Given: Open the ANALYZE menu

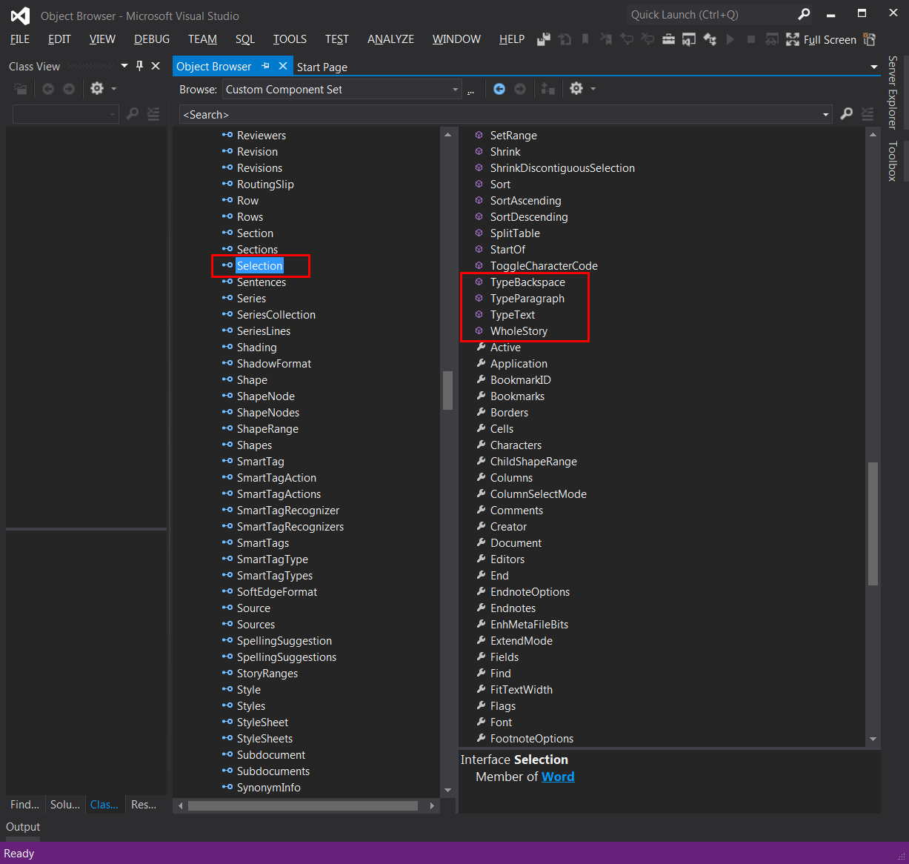Looking at the screenshot, I should pyautogui.click(x=391, y=39).
